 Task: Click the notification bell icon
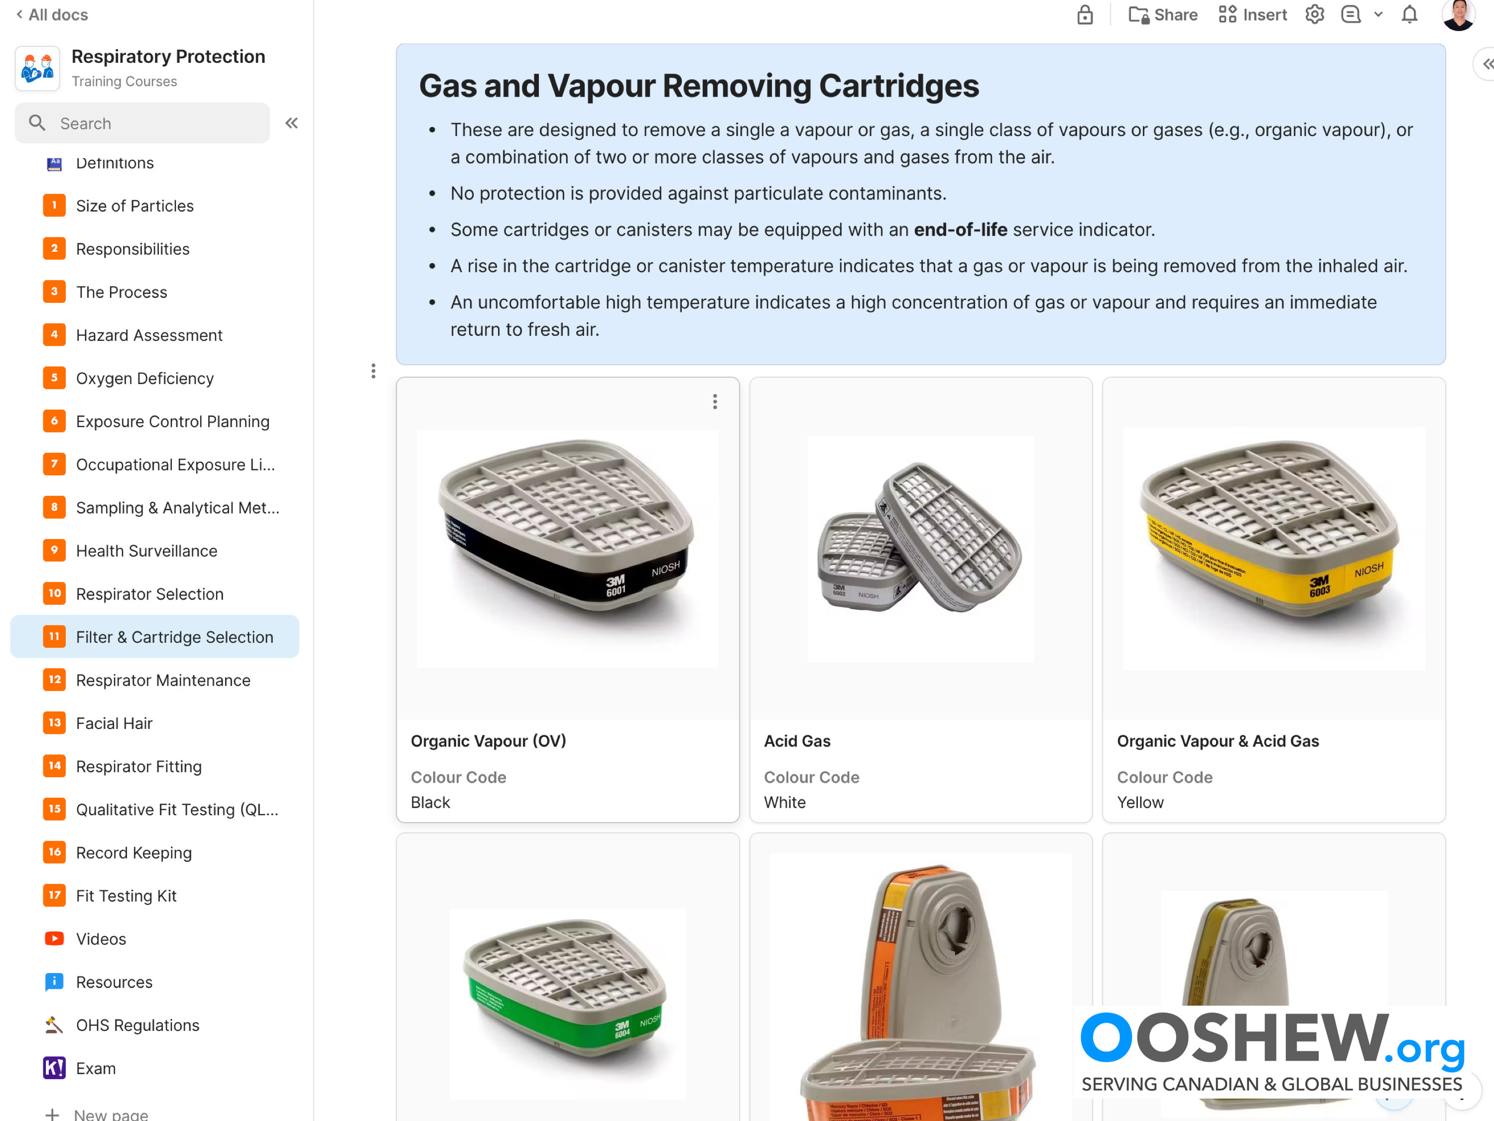[1409, 15]
